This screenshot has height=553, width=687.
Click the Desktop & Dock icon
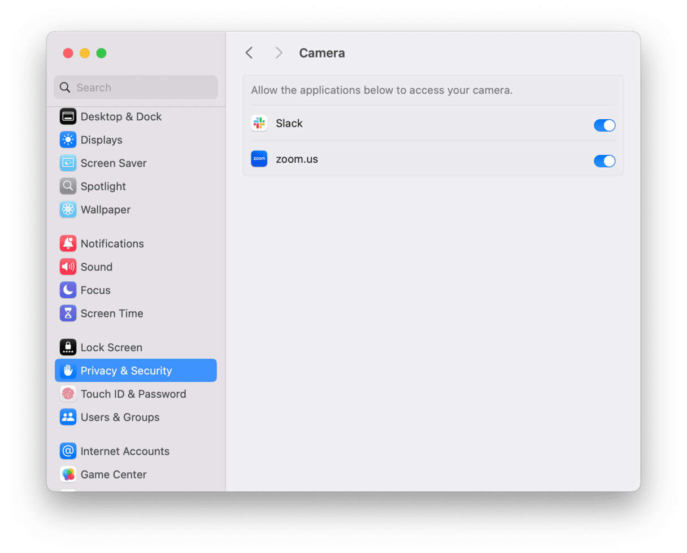coord(68,117)
